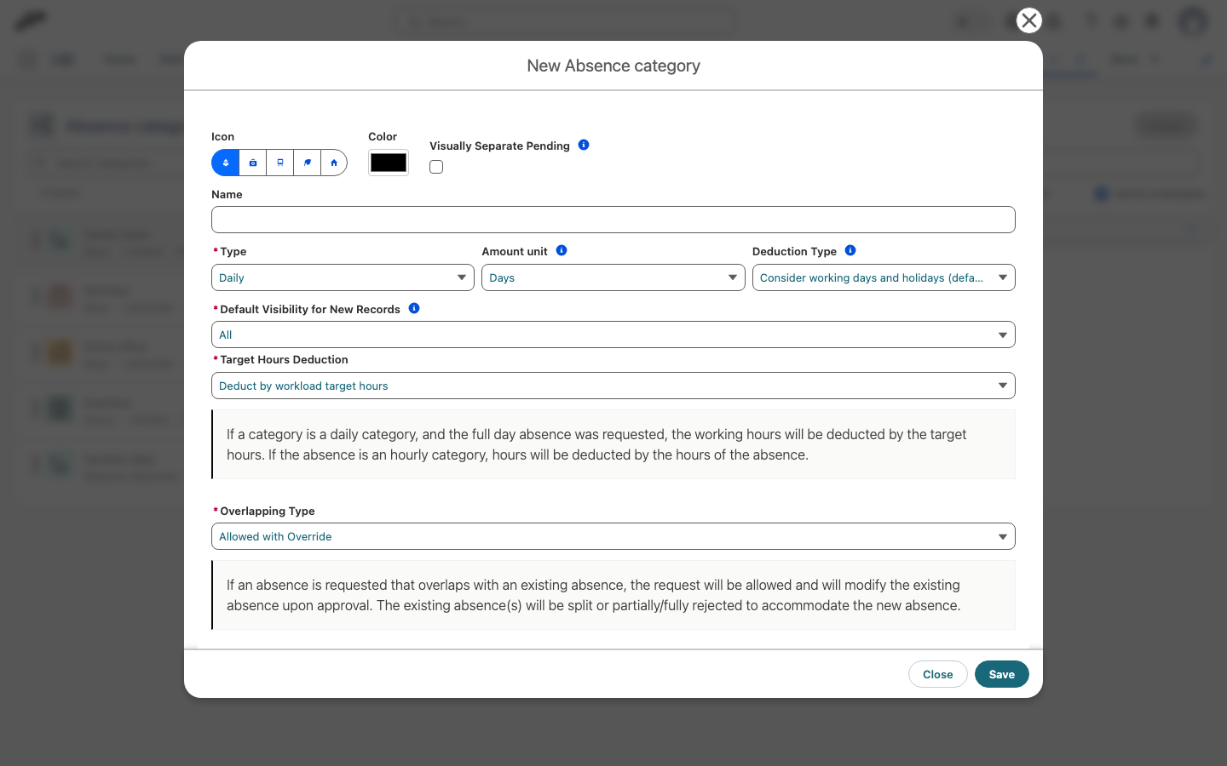1227x766 pixels.
Task: Click the overlapping absence explanation text
Action: [593, 595]
